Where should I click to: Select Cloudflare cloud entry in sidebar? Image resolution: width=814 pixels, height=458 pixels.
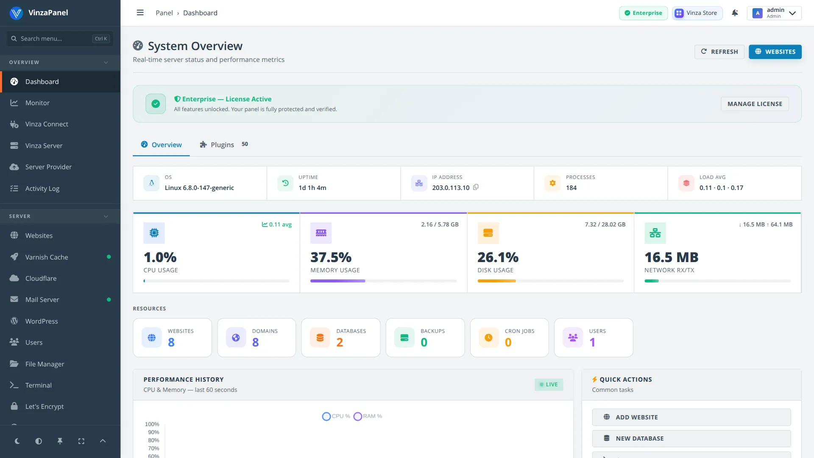(60, 278)
